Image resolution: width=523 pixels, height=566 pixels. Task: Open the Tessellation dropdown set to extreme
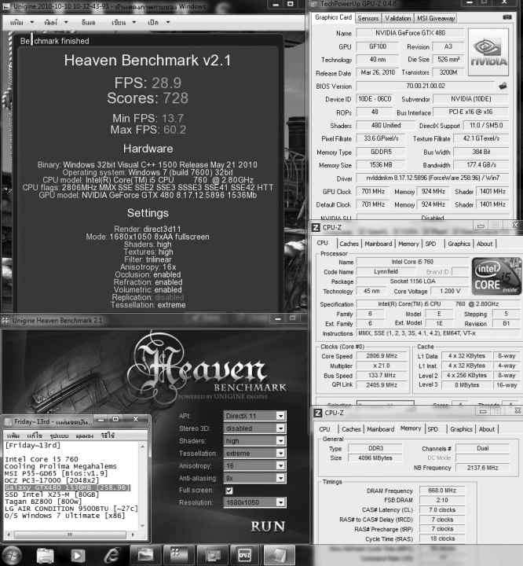255,453
